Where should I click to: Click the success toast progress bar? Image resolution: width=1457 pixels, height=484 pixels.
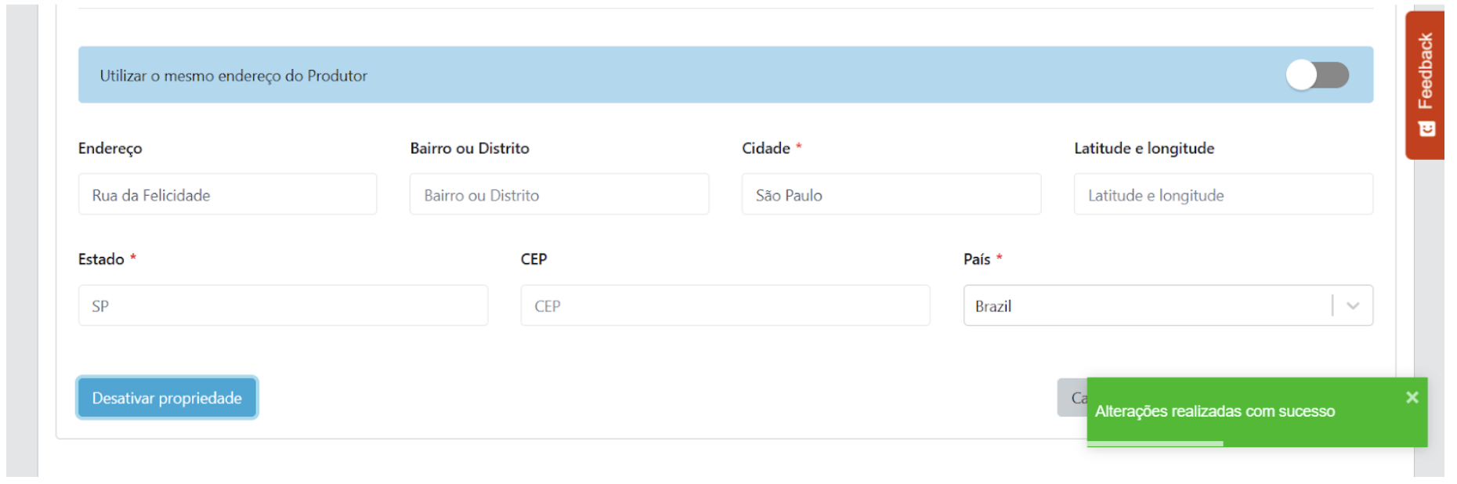tap(1155, 444)
